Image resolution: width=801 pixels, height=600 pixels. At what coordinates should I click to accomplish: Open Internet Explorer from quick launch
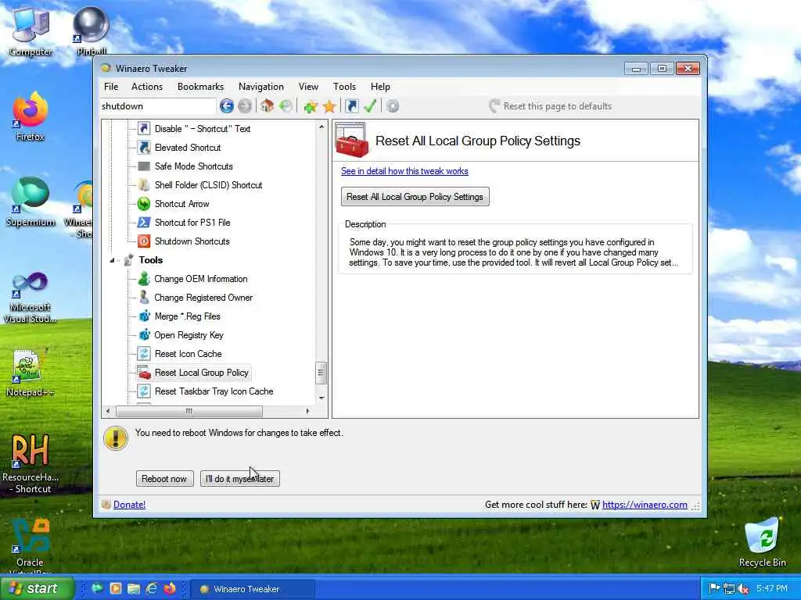(151, 589)
